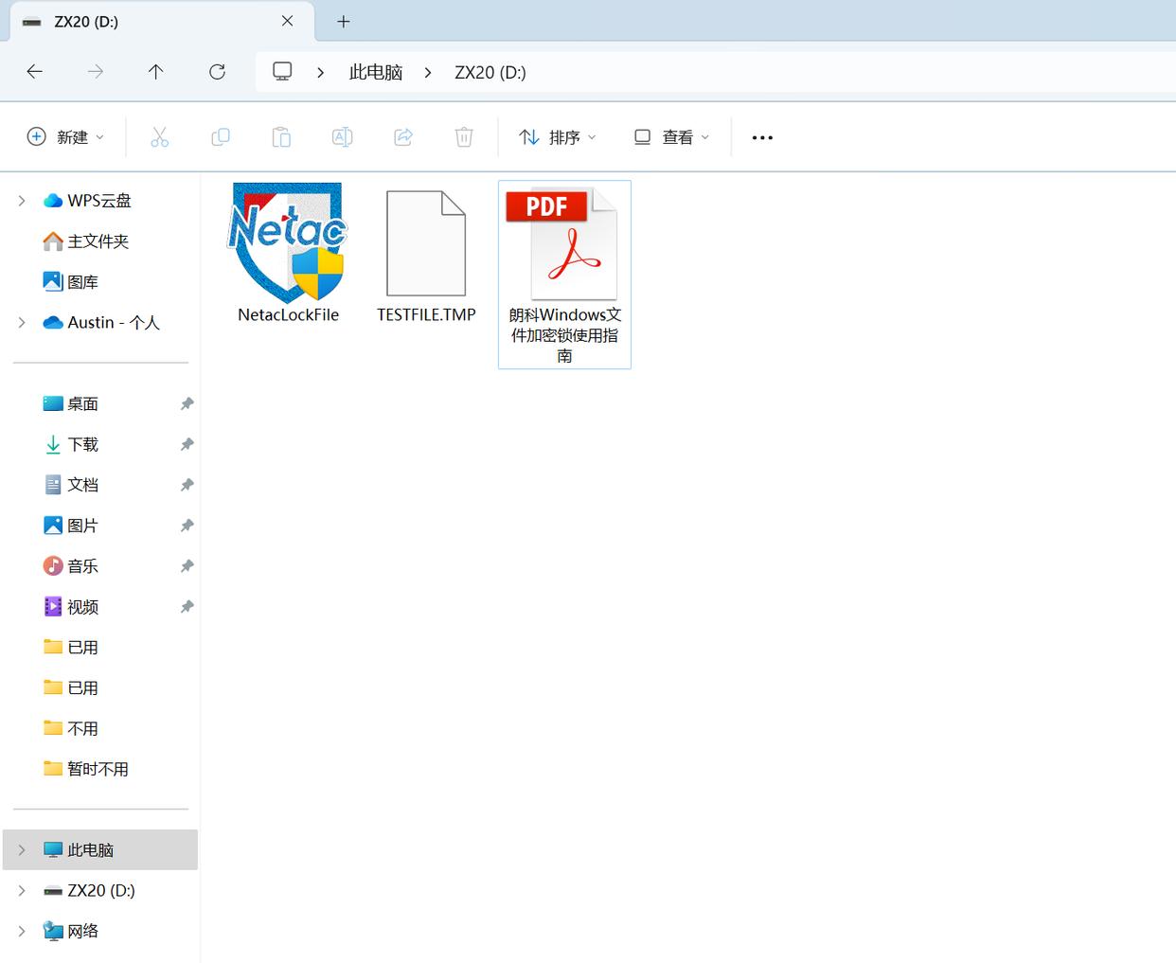Expand the ZX20 (D:) sidebar node

[22, 891]
